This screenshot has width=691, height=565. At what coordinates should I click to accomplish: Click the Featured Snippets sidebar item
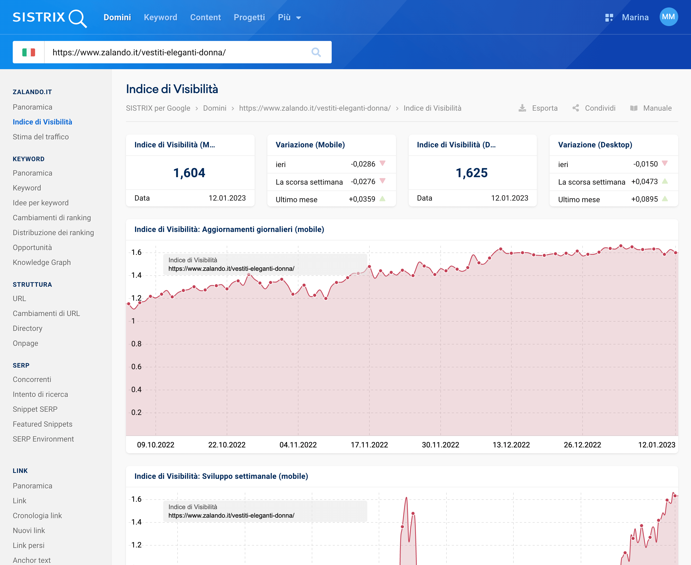[x=43, y=424]
